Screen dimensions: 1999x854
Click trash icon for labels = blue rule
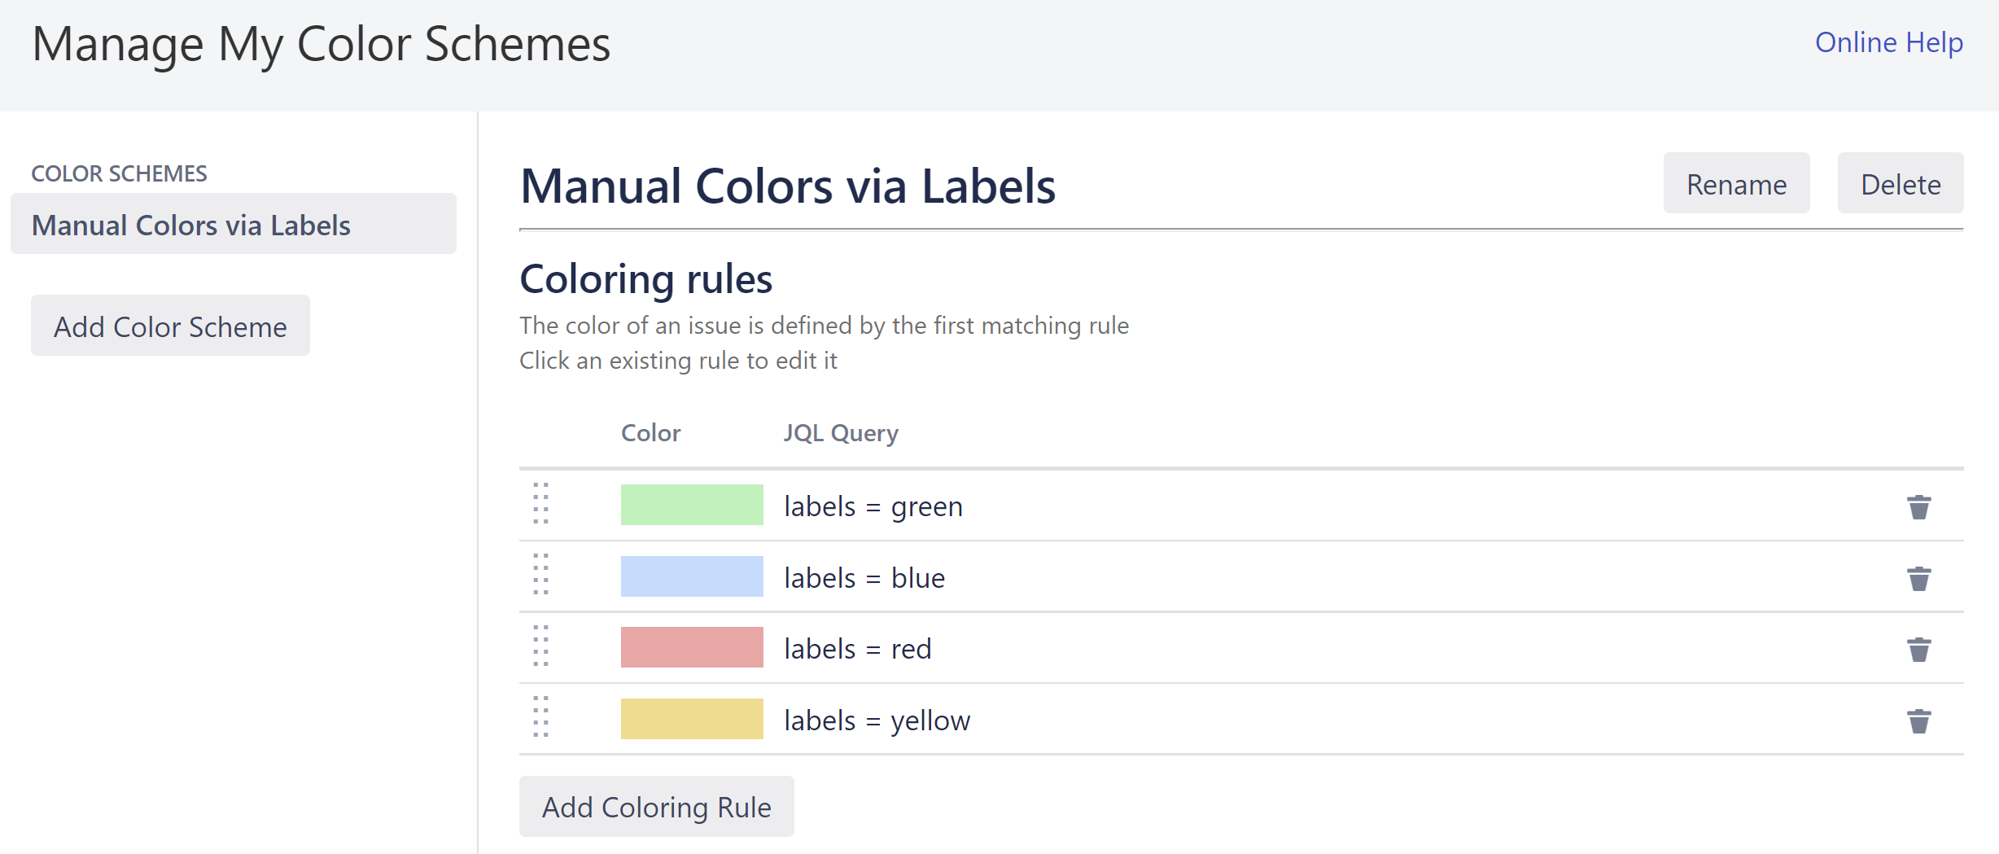pos(1918,578)
